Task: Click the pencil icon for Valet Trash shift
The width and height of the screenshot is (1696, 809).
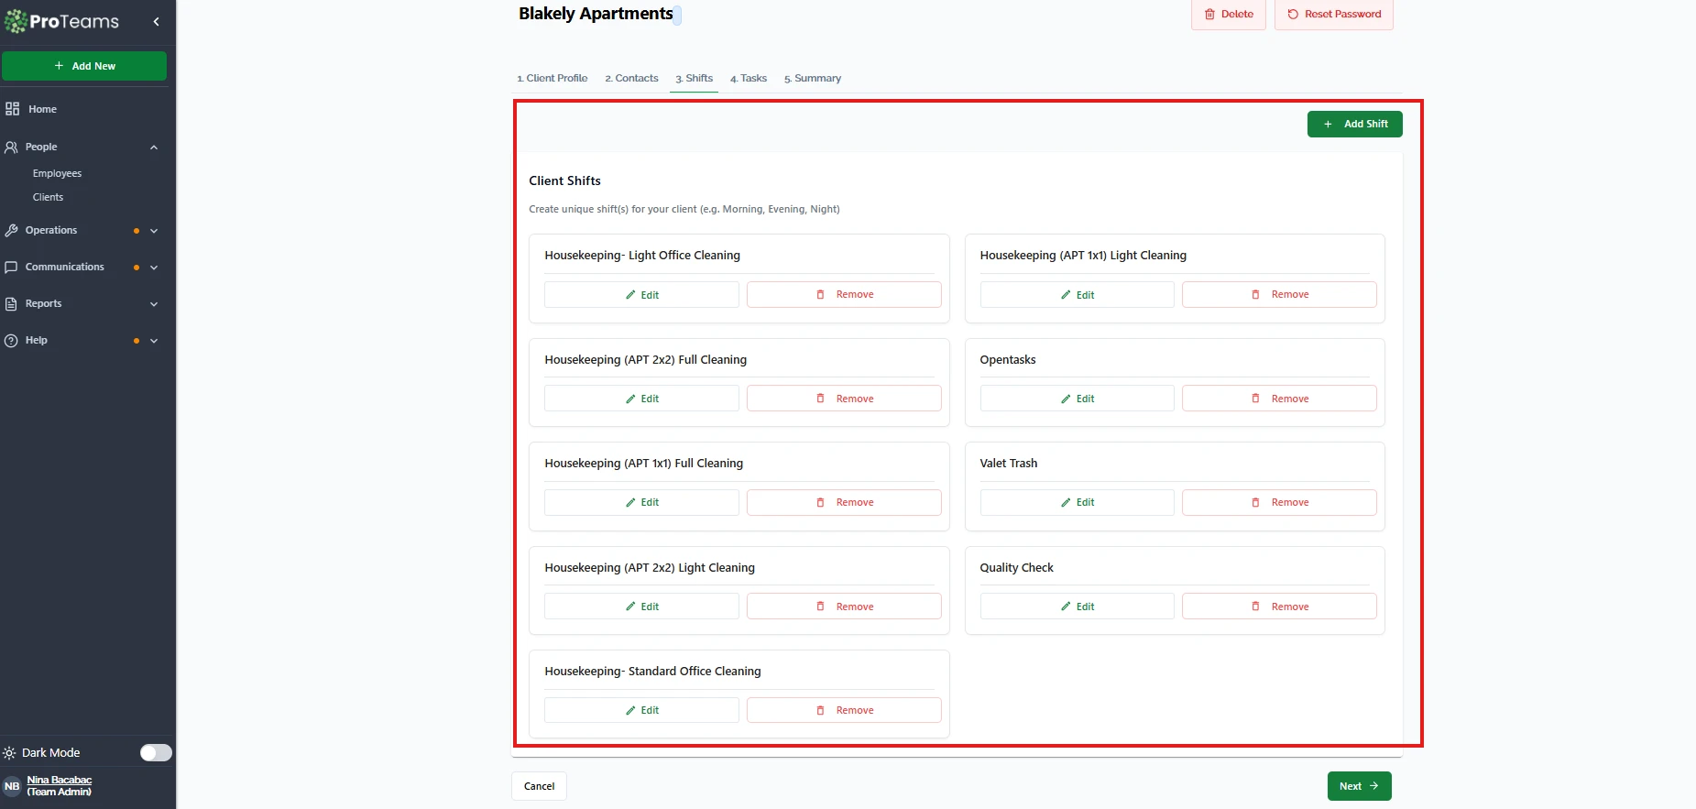Action: point(1066,502)
